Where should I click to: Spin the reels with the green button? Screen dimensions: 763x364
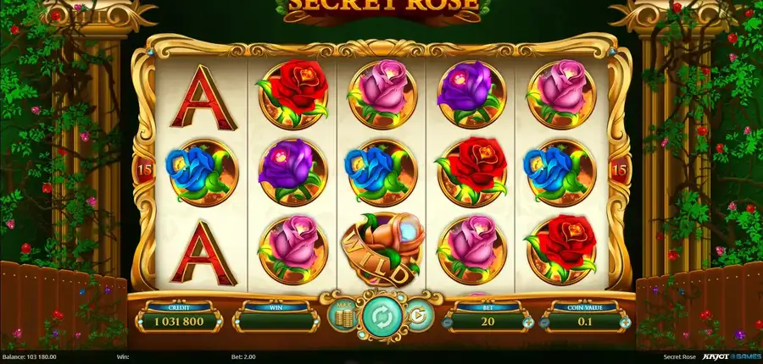click(381, 317)
